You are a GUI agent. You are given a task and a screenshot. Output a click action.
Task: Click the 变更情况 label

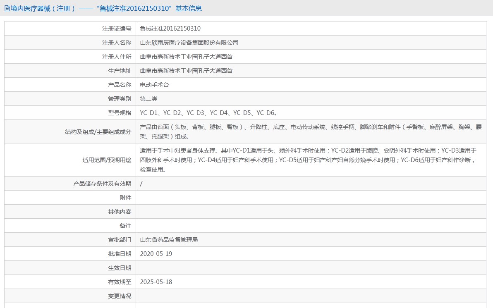pyautogui.click(x=120, y=296)
